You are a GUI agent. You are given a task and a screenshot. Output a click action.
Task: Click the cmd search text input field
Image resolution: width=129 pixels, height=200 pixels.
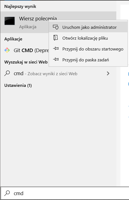(65, 193)
